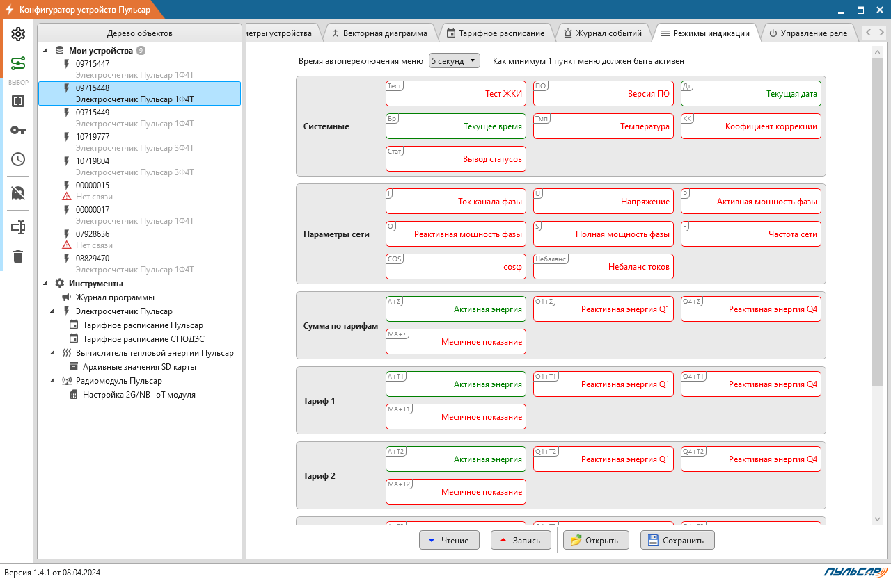The height and width of the screenshot is (581, 891).
Task: Click the lightning icon of device 10719777
Action: (x=67, y=137)
